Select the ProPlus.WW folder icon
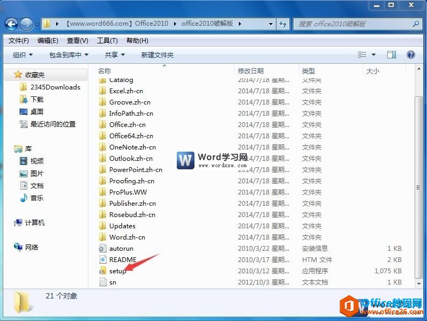 tap(102, 192)
